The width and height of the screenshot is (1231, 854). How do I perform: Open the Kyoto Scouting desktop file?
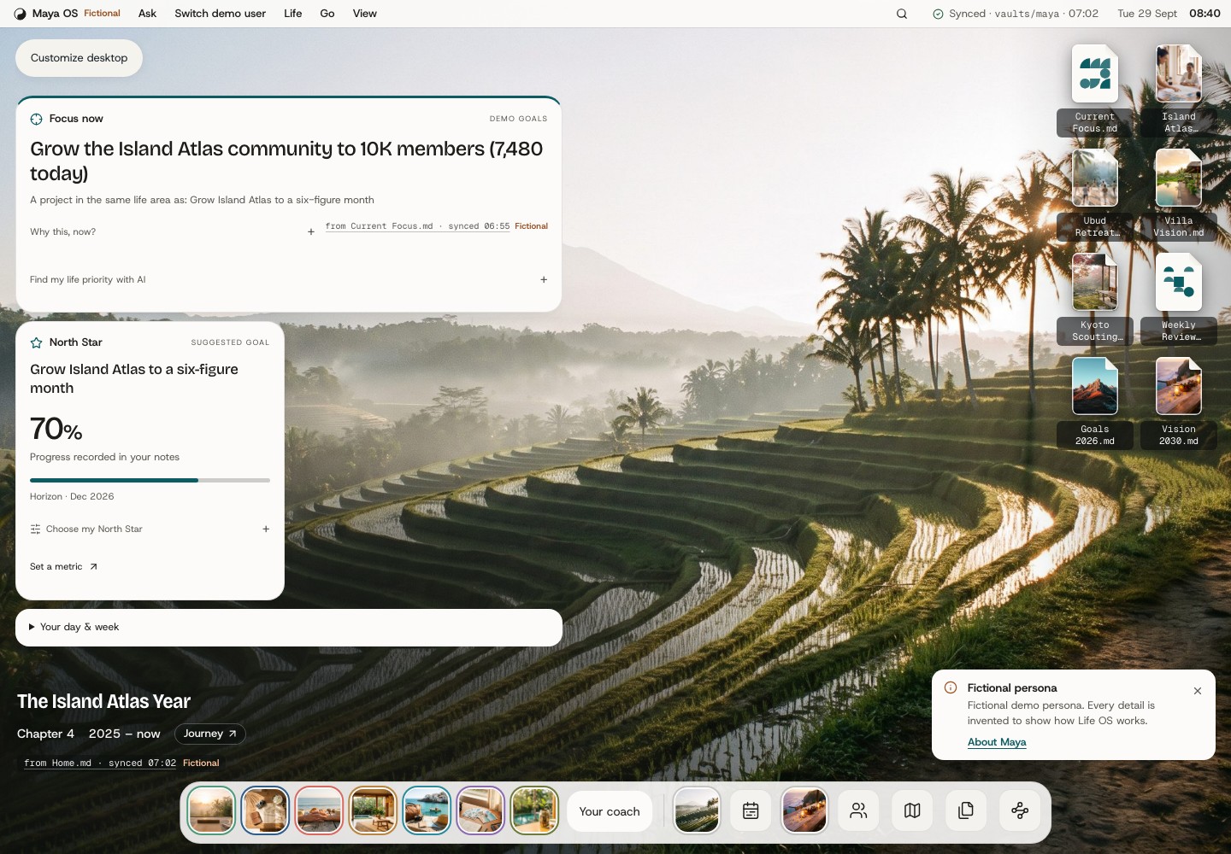click(x=1095, y=298)
